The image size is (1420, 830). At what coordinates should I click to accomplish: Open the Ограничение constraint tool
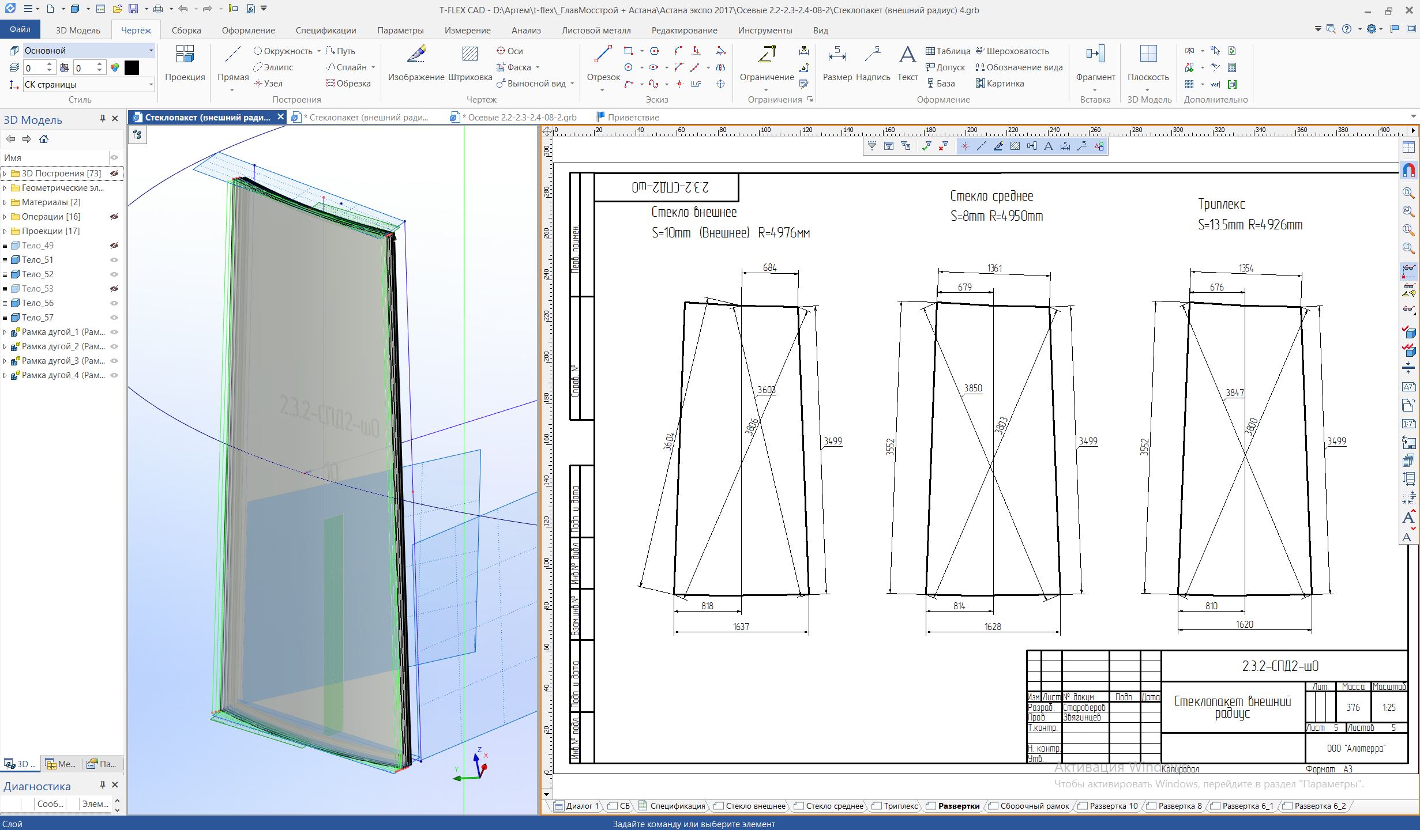click(x=767, y=63)
